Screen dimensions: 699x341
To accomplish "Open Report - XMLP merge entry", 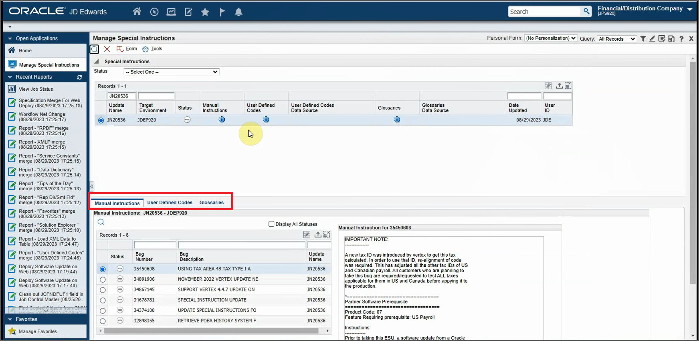I will point(42,144).
